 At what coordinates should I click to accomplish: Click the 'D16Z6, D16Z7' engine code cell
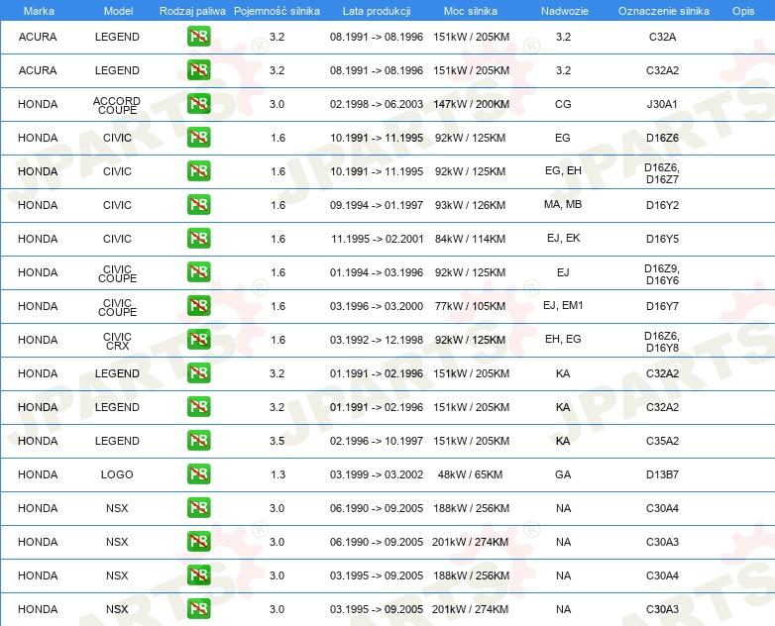point(662,173)
